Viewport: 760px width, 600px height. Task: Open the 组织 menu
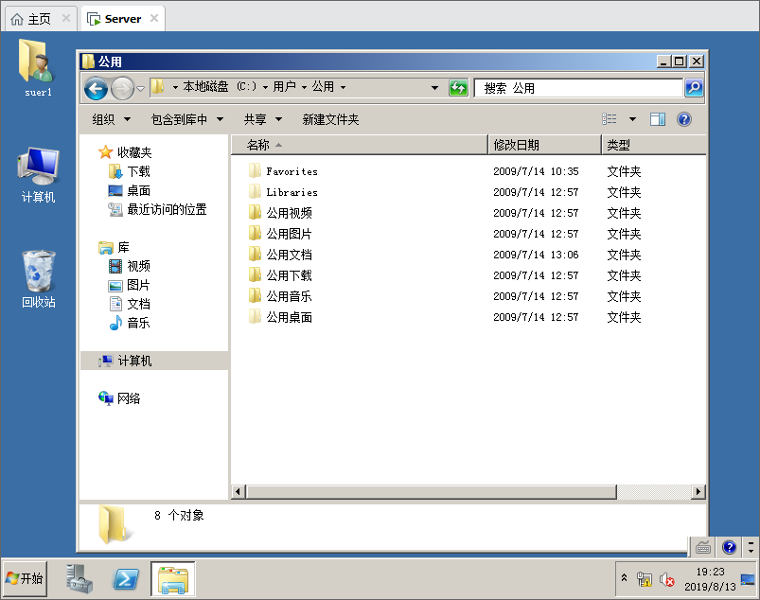pos(110,119)
